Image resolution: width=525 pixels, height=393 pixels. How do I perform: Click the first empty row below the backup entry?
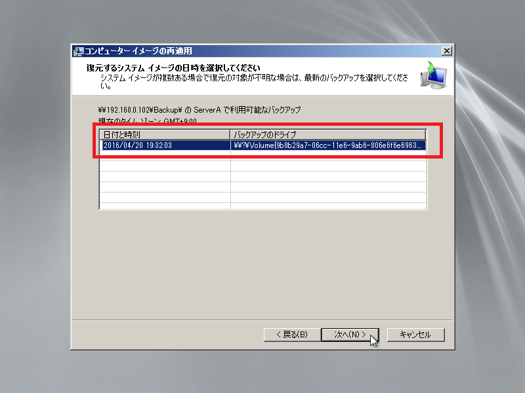pyautogui.click(x=262, y=156)
